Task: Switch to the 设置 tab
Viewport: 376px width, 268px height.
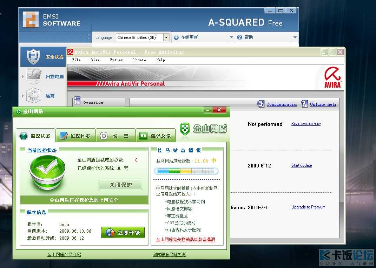Action: pos(116,136)
